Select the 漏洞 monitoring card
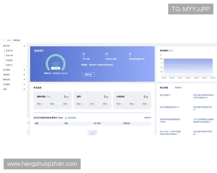 (x=92, y=100)
